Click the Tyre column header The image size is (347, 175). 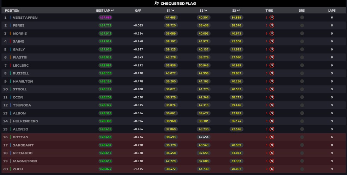pyautogui.click(x=269, y=11)
